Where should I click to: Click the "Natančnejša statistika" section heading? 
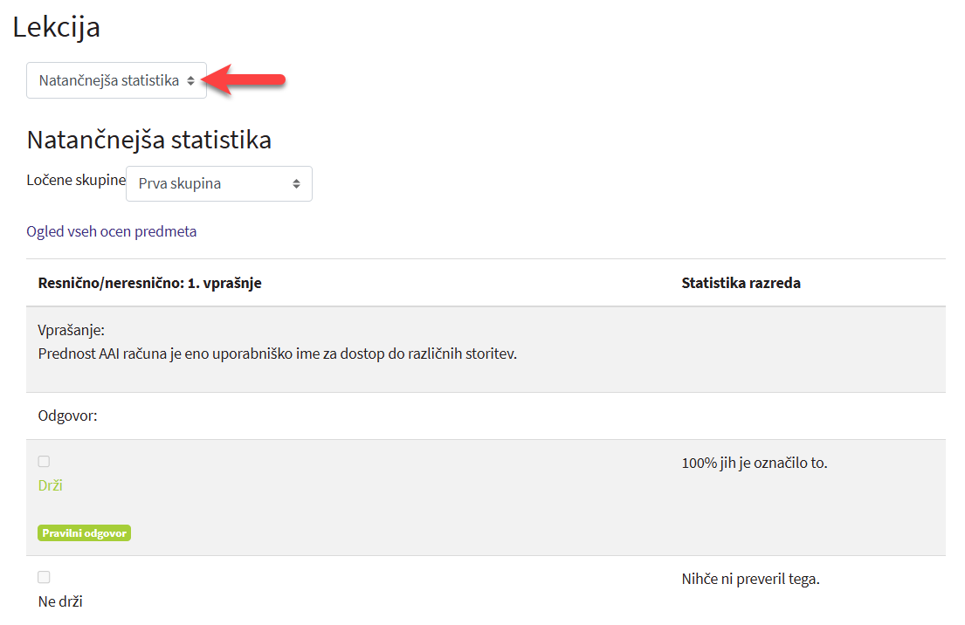[149, 140]
